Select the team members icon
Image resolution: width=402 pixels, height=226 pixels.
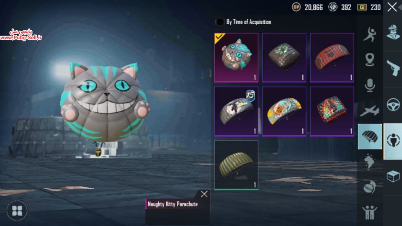pos(369,213)
